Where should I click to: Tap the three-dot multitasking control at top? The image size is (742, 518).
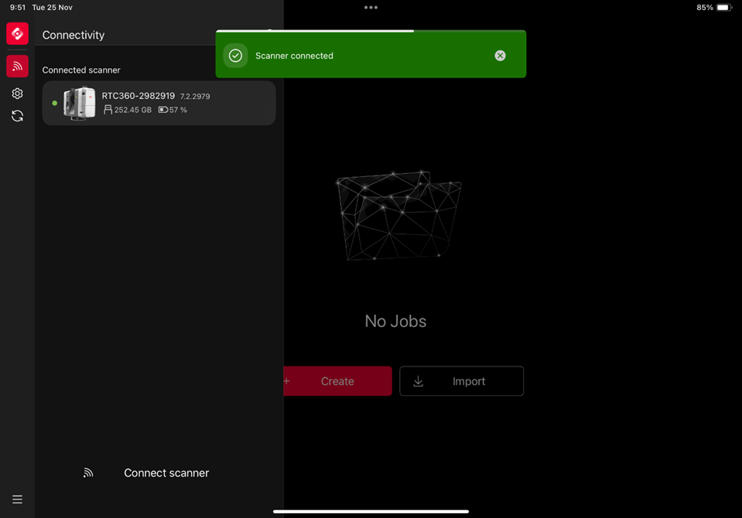[x=371, y=8]
